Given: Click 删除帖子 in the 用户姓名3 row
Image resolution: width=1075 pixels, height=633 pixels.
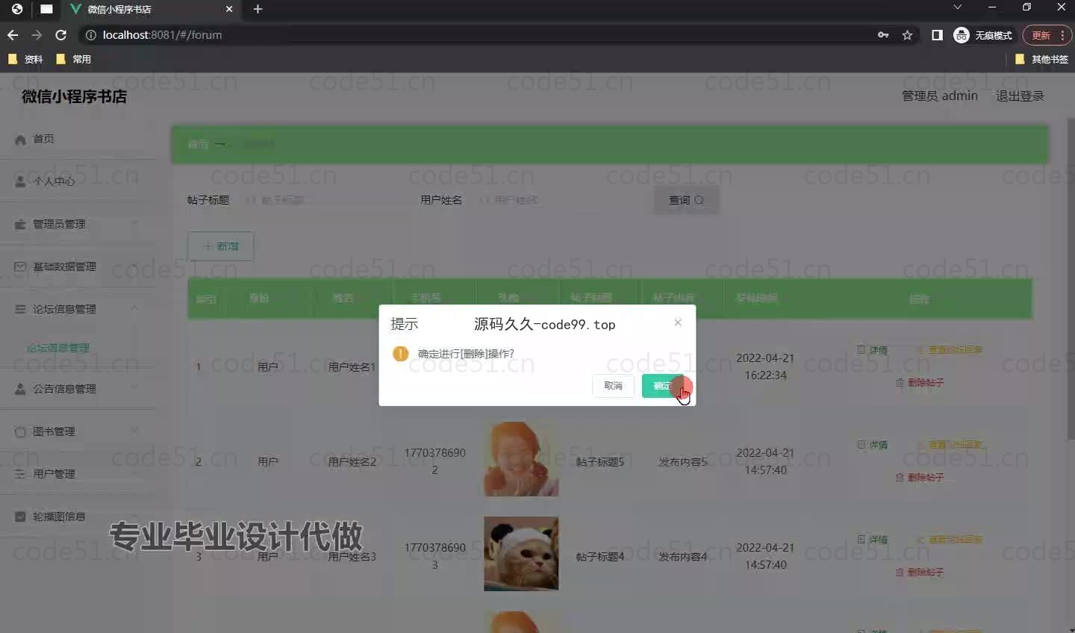Looking at the screenshot, I should point(920,573).
